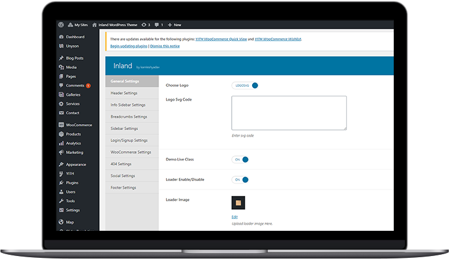The height and width of the screenshot is (259, 449).
Task: Open the Sidebar Settings tab
Action: (x=132, y=129)
